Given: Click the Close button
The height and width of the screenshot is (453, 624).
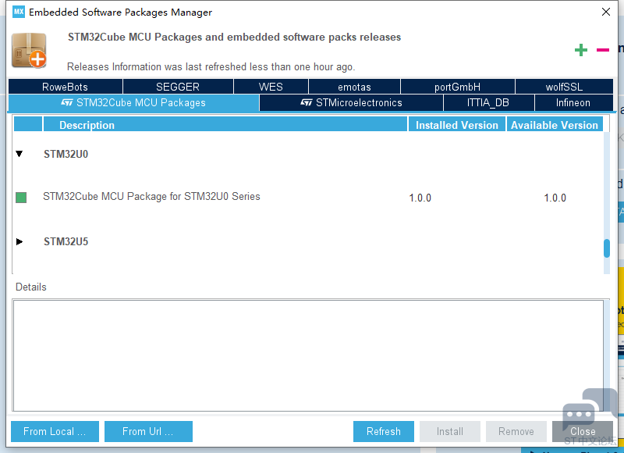Looking at the screenshot, I should pyautogui.click(x=583, y=431).
